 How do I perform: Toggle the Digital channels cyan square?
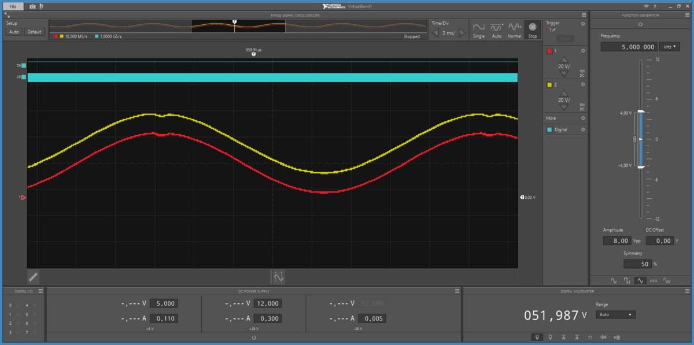pyautogui.click(x=549, y=130)
